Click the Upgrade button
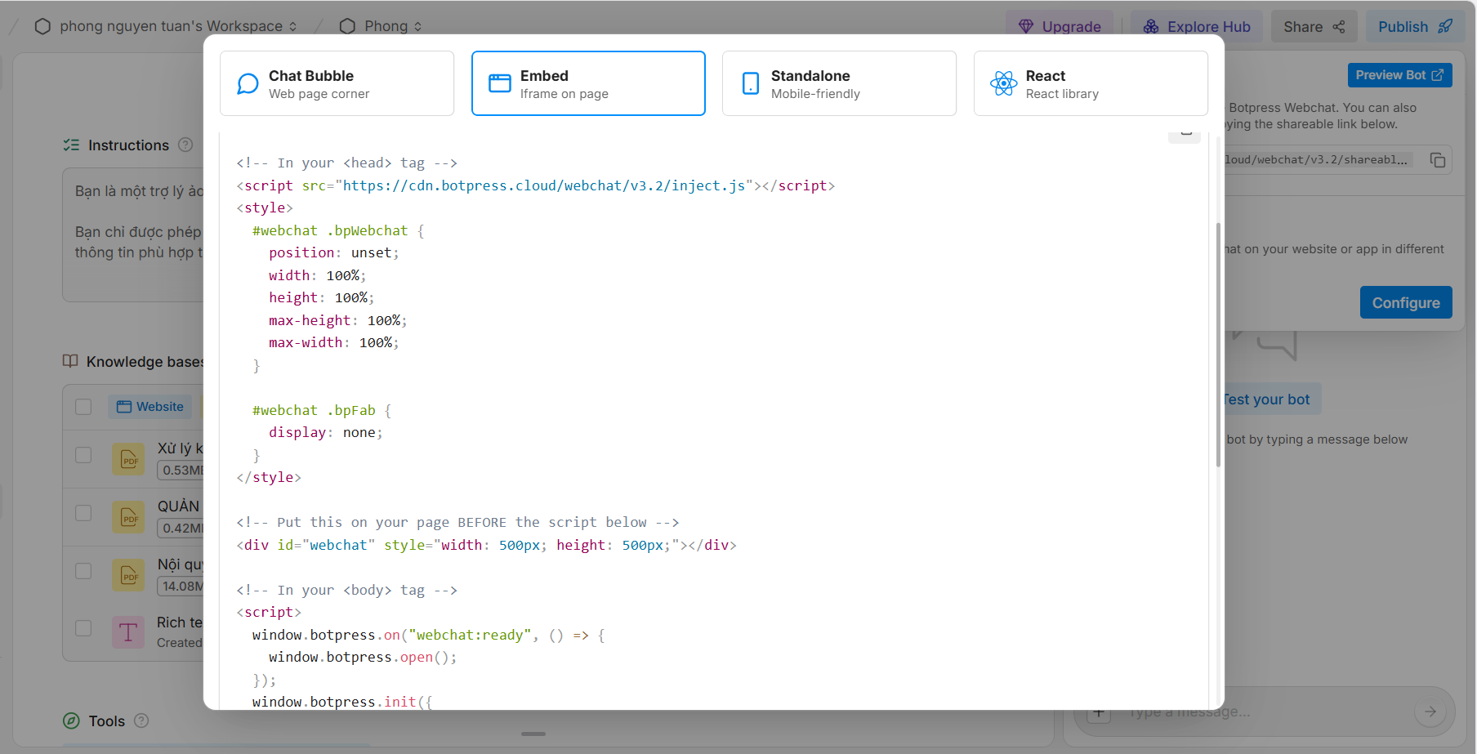1477x754 pixels. 1059,26
